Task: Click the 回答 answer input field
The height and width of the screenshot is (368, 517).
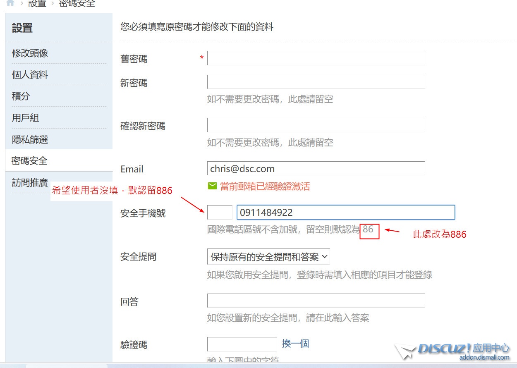Action: click(x=316, y=301)
